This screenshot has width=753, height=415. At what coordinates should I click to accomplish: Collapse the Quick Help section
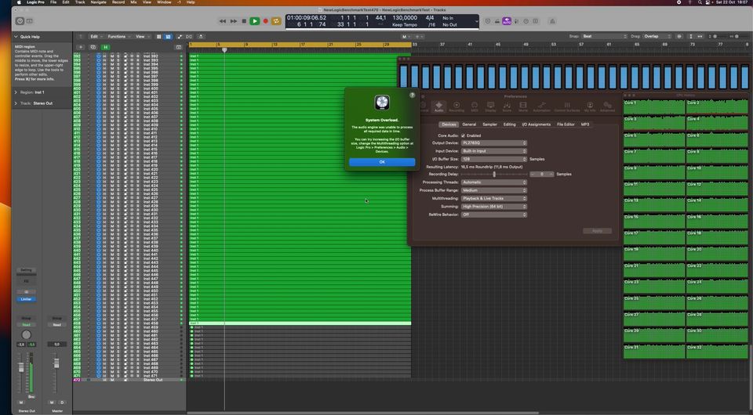point(16,37)
